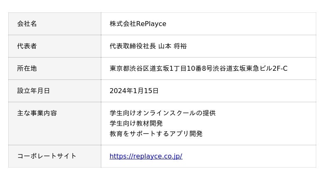Viewport: 332px width, 180px height.
Task: Click the word RePlayce in the company name
Action: coord(151,24)
